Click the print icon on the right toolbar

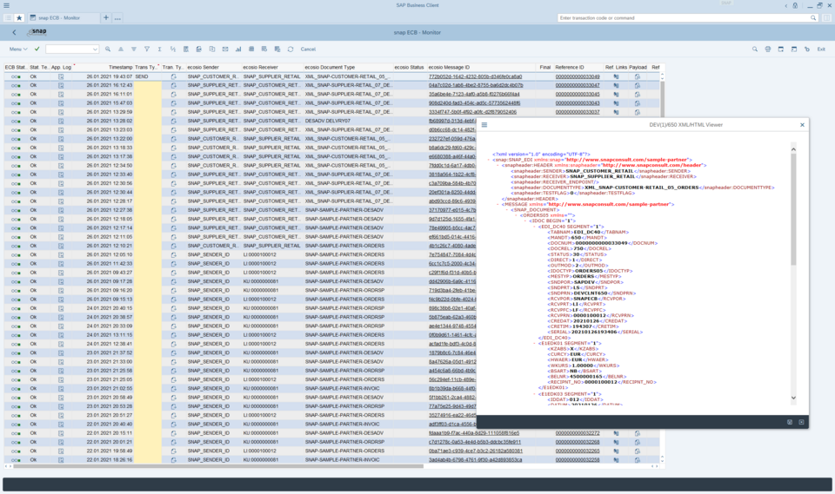point(768,49)
